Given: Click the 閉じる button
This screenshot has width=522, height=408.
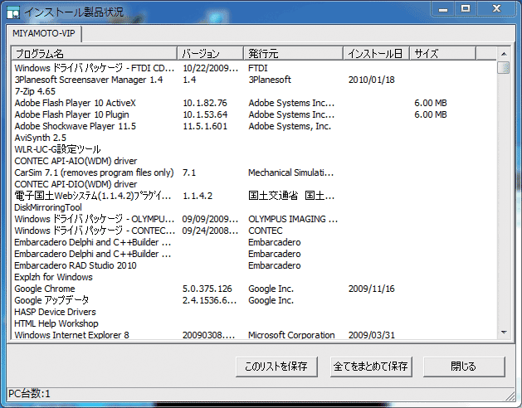Looking at the screenshot, I should 464,367.
